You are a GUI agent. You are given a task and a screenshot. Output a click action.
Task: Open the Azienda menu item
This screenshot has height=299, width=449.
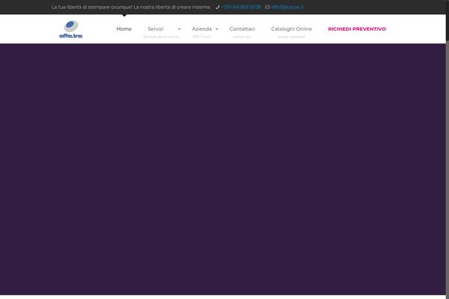[201, 28]
